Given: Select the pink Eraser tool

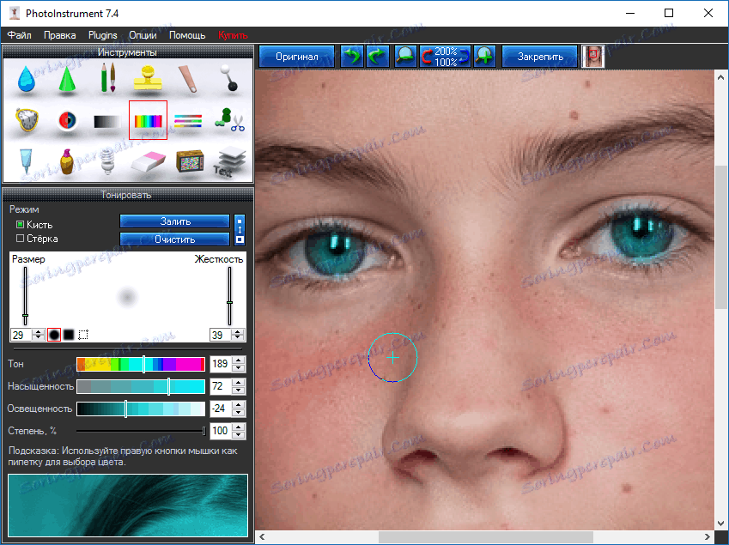Looking at the screenshot, I should (148, 161).
